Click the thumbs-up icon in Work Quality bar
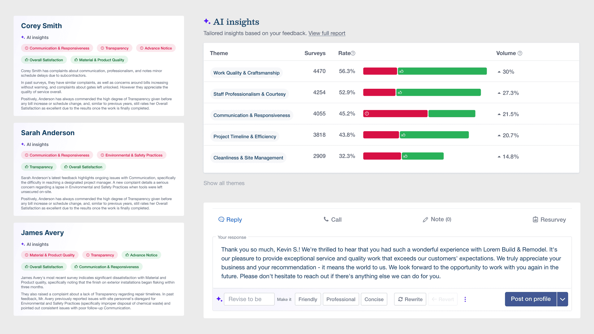 point(401,71)
